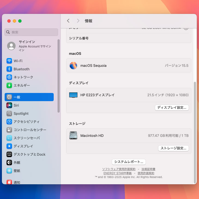Click Apple Accountでサインイン text
The width and height of the screenshot is (199, 199).
(35, 48)
